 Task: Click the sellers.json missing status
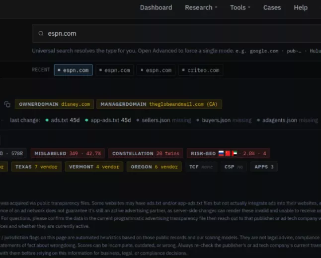pos(163,120)
